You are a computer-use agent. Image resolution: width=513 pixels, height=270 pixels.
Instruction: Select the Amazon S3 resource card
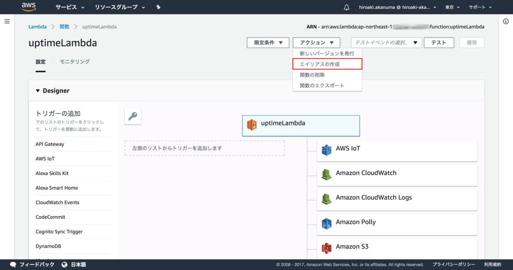[x=397, y=249]
